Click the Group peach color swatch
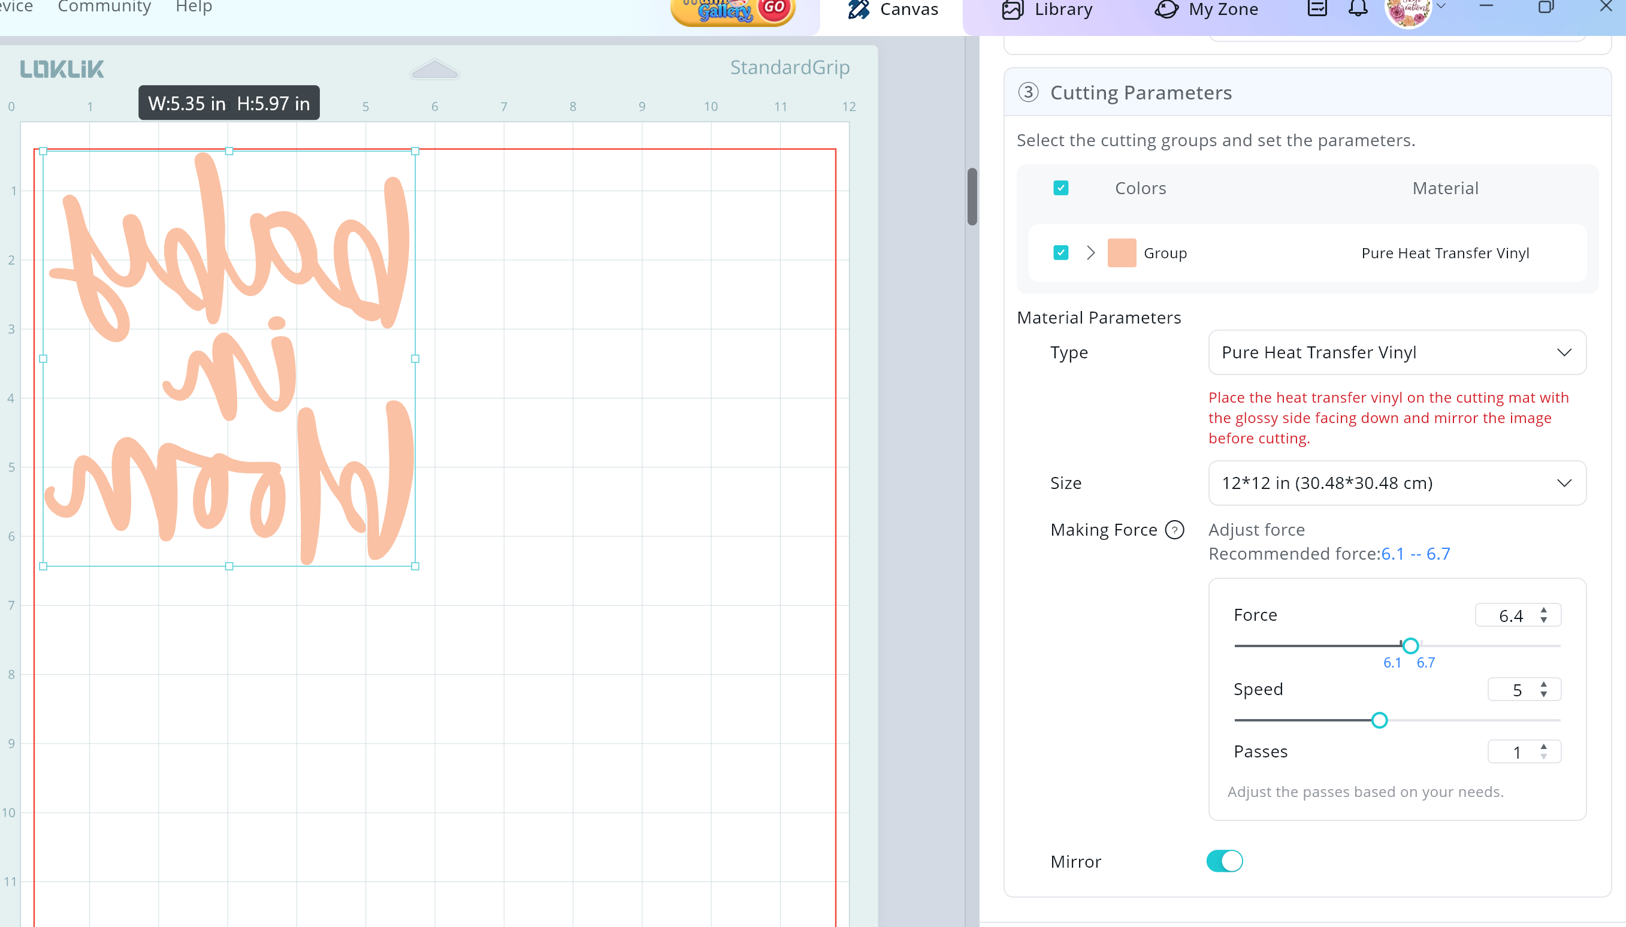Screen dimensions: 1626x927 tap(1122, 253)
